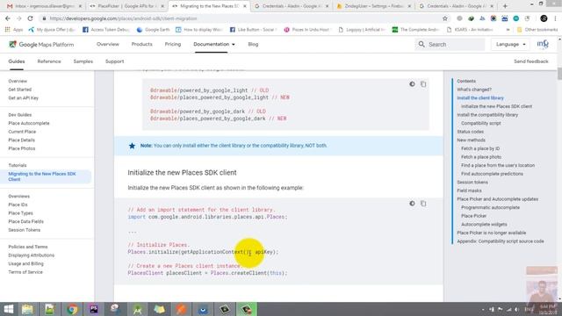Open Chrome from the taskbar
Screen dimensions: 562x316
point(72,309)
